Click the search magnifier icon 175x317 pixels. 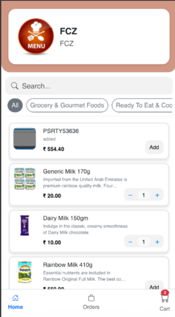(15, 86)
